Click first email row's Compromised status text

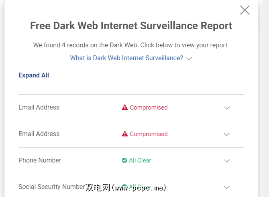tap(149, 108)
